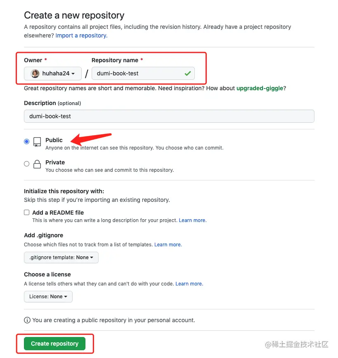Click the green checkmark in repository name field

pos(188,73)
